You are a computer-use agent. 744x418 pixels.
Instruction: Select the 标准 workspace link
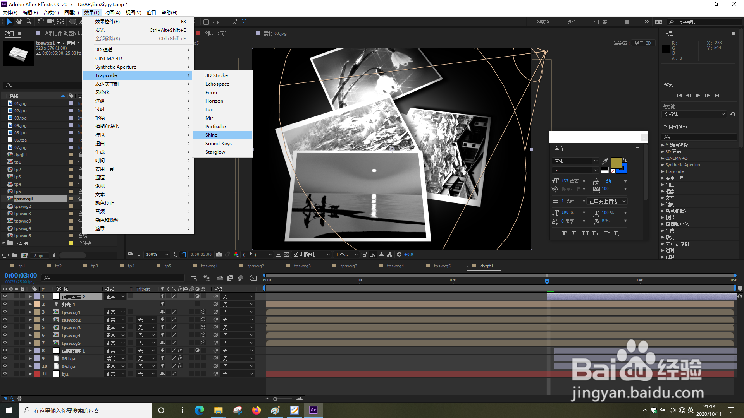point(571,22)
